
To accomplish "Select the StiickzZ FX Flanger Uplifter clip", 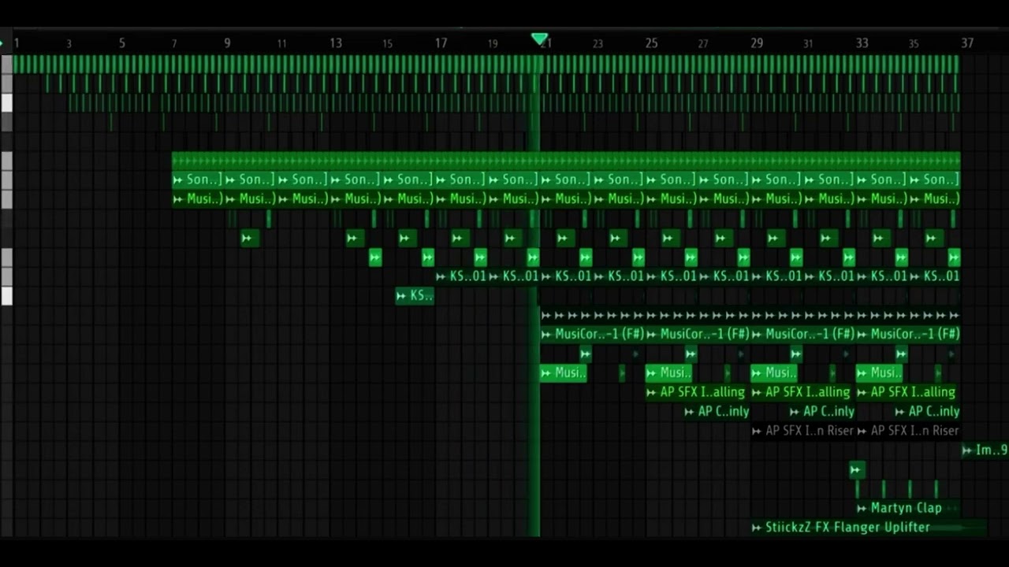I will pos(869,528).
